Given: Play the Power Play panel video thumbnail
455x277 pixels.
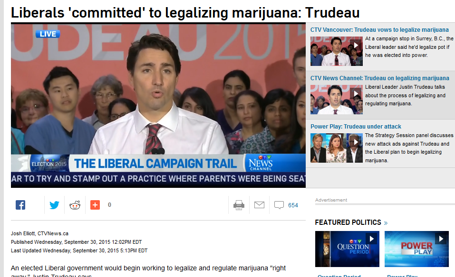Looking at the screenshot, I should pos(336,148).
